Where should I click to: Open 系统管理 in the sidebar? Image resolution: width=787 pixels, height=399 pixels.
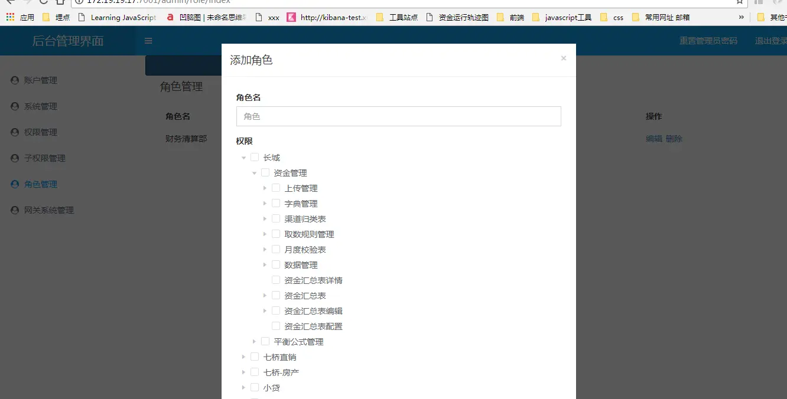coord(41,106)
